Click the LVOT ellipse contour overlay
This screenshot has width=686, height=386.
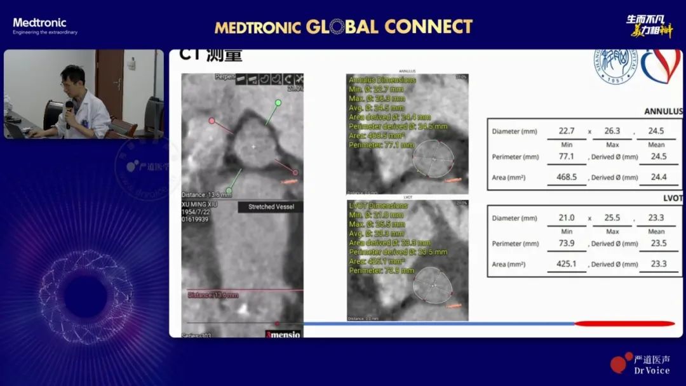pyautogui.click(x=431, y=286)
